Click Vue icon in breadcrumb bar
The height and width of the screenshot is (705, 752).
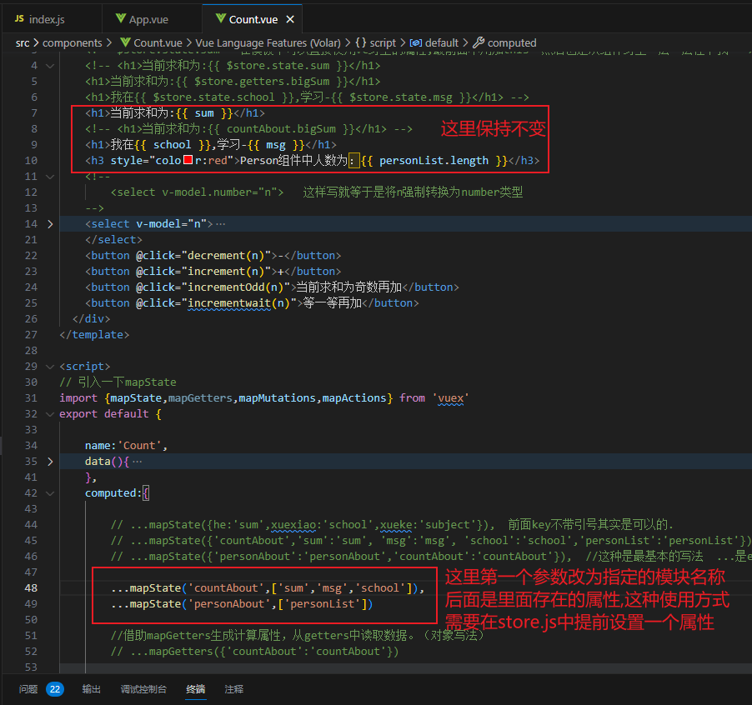click(x=125, y=42)
